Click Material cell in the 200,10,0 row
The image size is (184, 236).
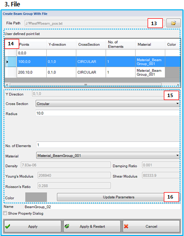150,72
